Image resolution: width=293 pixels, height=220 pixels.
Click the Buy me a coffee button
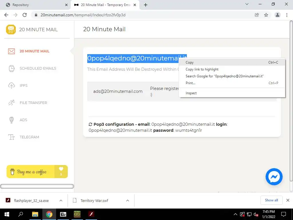(37, 172)
